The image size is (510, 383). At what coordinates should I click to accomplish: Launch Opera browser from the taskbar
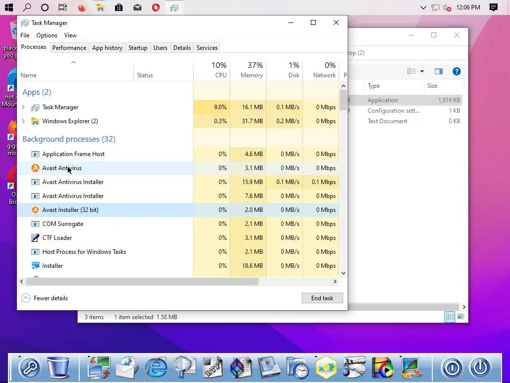click(156, 7)
